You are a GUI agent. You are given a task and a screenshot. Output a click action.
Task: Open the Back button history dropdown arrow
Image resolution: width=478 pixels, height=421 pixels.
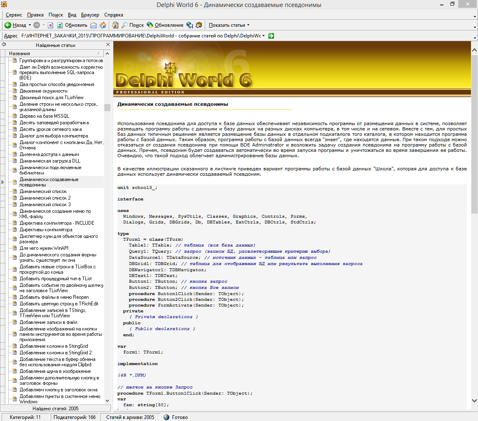[30, 25]
